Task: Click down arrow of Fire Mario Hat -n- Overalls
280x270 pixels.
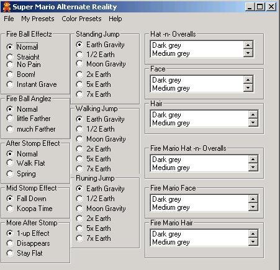Action: coord(253,167)
